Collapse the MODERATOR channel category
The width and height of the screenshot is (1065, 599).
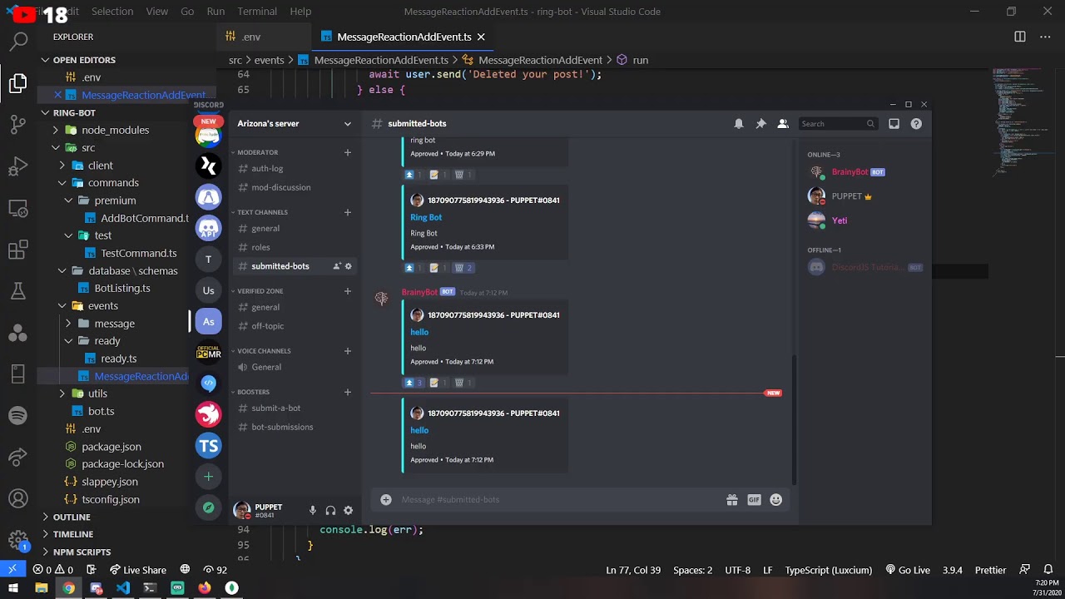[x=258, y=152]
